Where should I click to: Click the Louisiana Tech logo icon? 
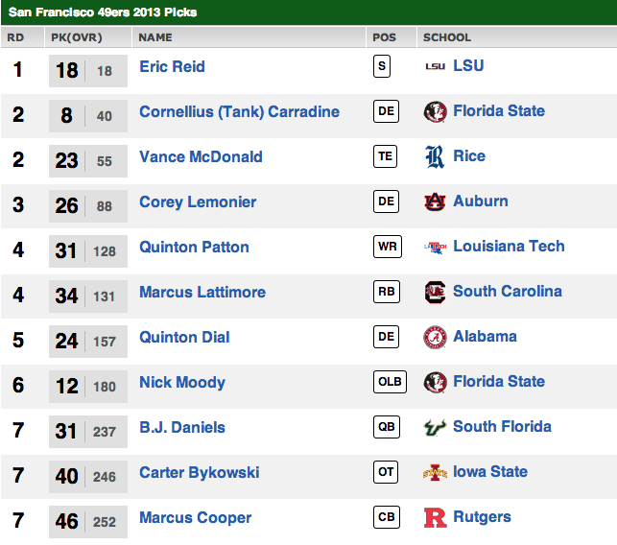pos(435,247)
